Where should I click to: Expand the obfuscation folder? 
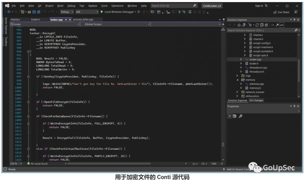[237, 96]
